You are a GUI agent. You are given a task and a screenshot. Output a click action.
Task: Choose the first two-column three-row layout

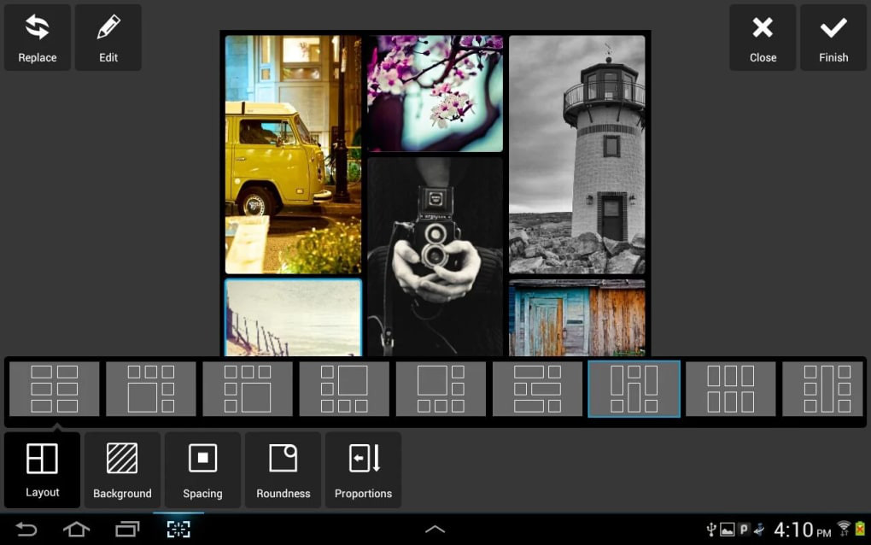(55, 389)
